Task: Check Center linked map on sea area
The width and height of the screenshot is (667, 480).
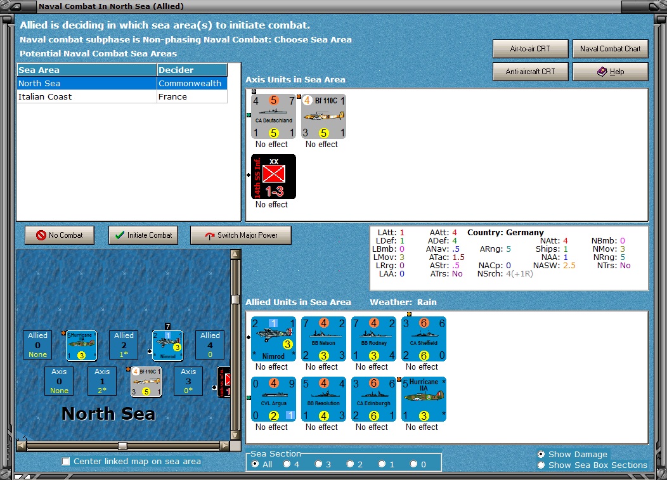Action: [66, 461]
